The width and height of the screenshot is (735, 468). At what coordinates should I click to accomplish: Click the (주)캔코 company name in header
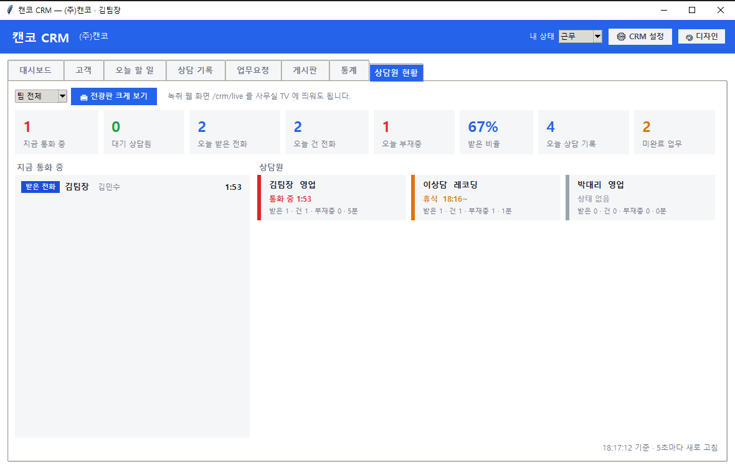(x=94, y=36)
